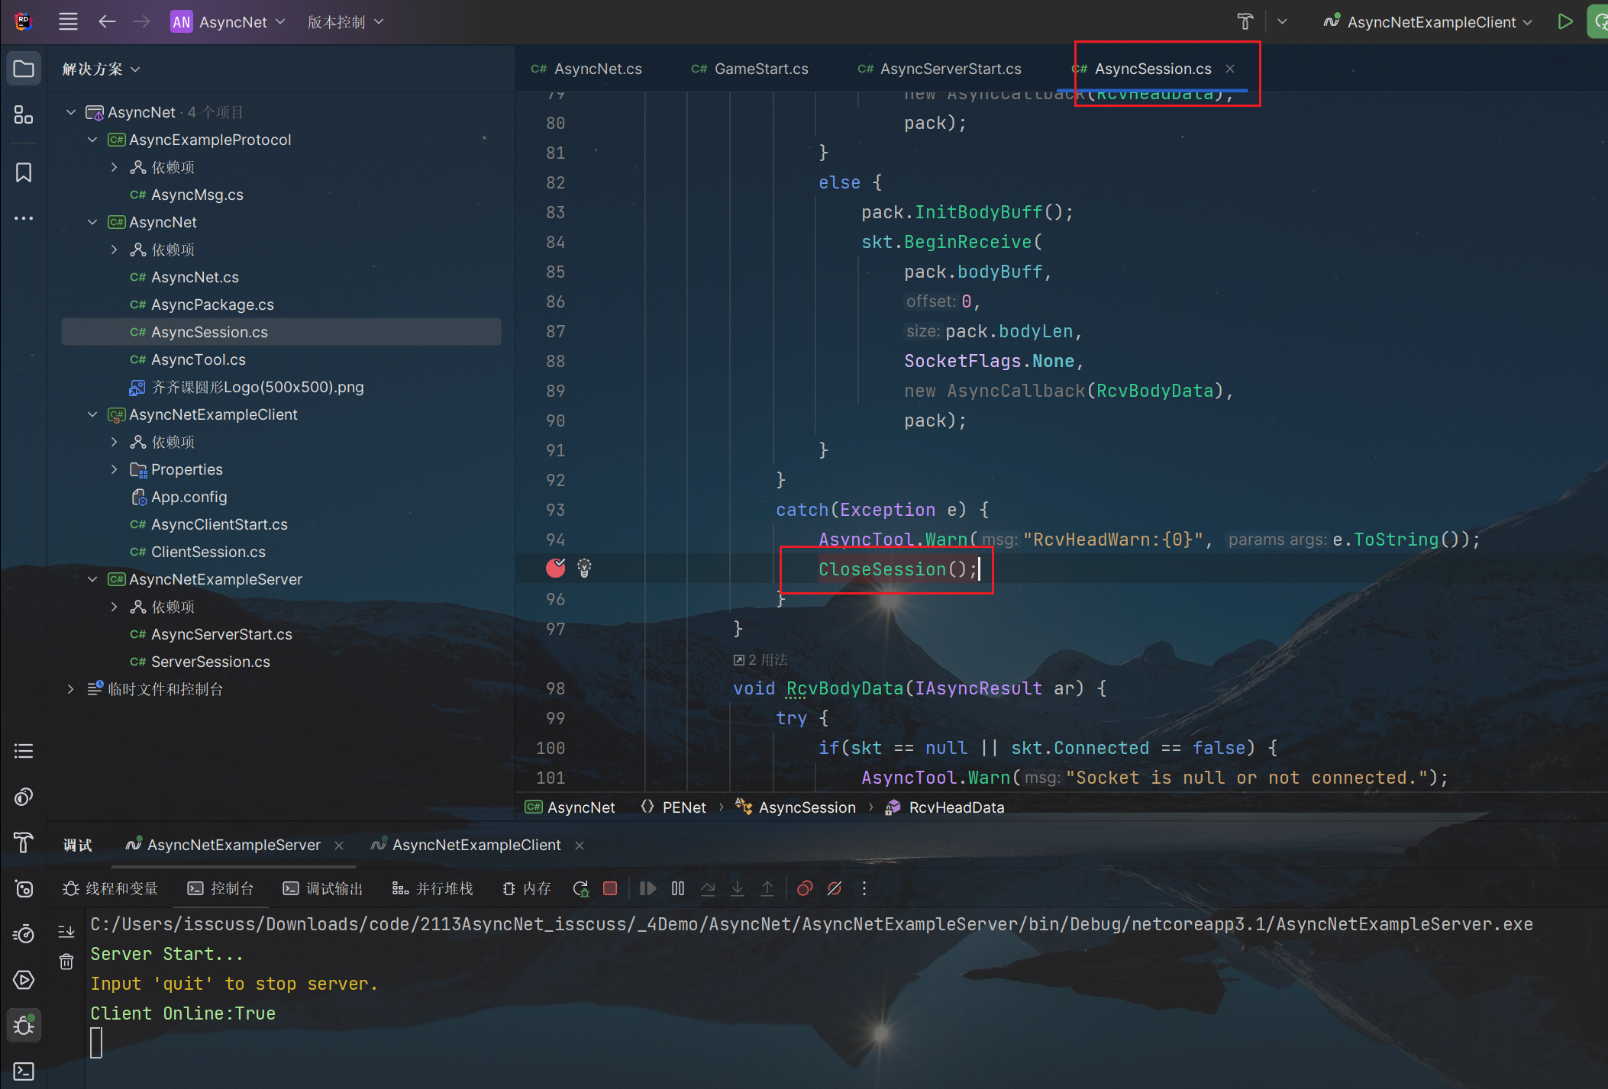
Task: Collapse the AsyncNetExampleServer project
Action: pyautogui.click(x=92, y=579)
